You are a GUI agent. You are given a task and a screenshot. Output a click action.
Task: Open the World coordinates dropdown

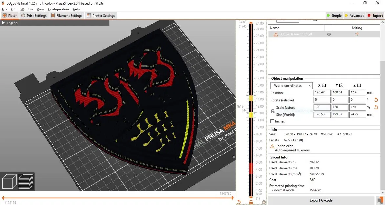tap(291, 85)
